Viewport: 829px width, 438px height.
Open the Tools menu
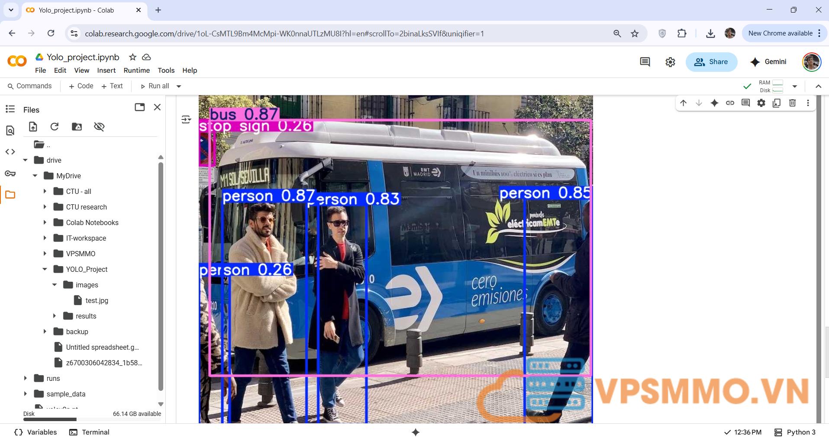click(x=166, y=71)
